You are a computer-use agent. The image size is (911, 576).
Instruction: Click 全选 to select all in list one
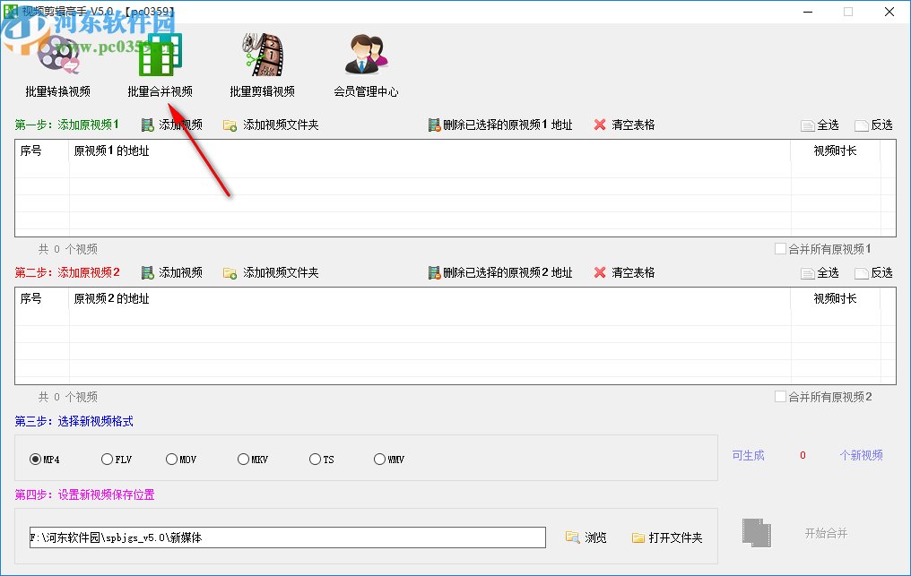coord(823,125)
